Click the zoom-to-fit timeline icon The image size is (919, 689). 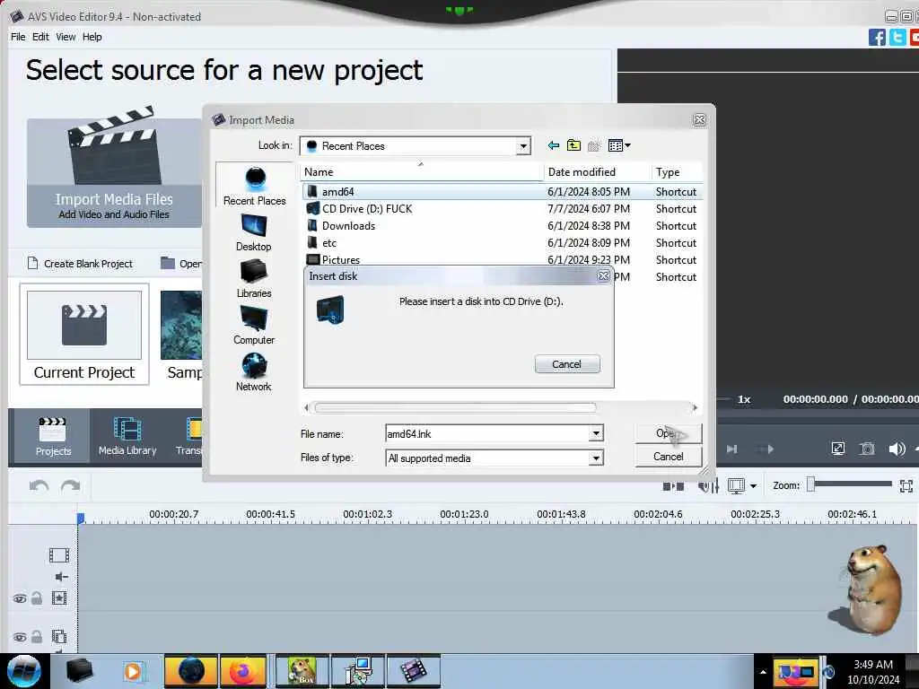pyautogui.click(x=906, y=485)
